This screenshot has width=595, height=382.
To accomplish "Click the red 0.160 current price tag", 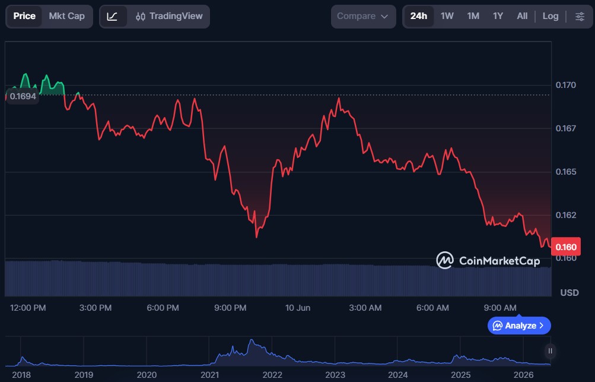I will (x=566, y=247).
